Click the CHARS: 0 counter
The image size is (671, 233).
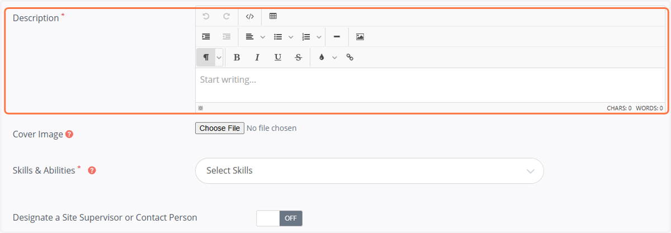[x=619, y=108]
